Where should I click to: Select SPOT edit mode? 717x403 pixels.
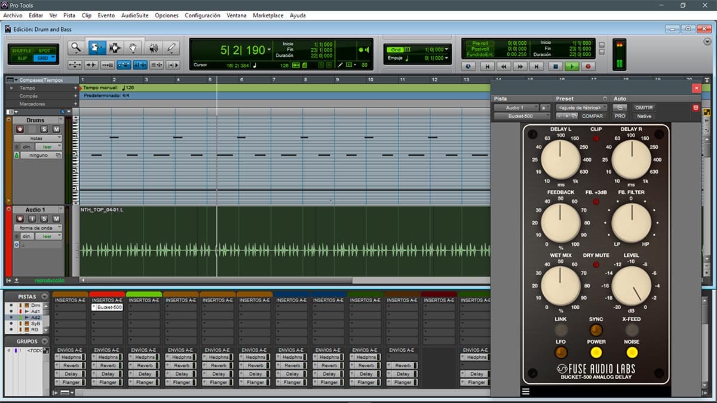(x=44, y=51)
